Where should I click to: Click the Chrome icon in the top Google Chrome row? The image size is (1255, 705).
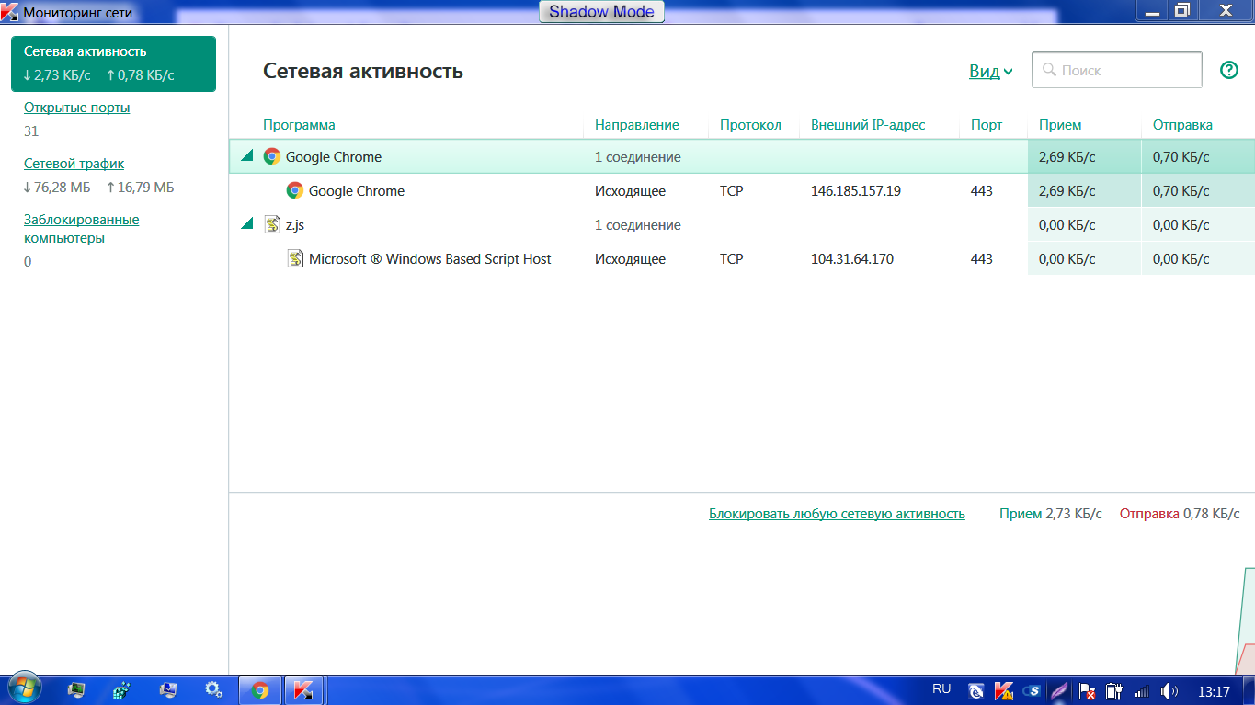(271, 156)
